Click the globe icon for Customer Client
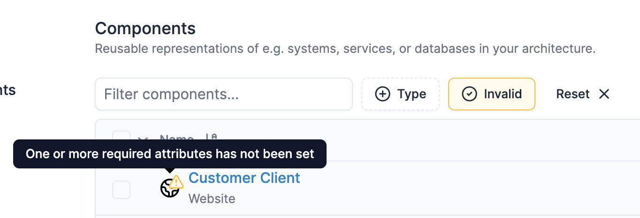Image resolution: width=640 pixels, height=218 pixels. click(x=169, y=189)
